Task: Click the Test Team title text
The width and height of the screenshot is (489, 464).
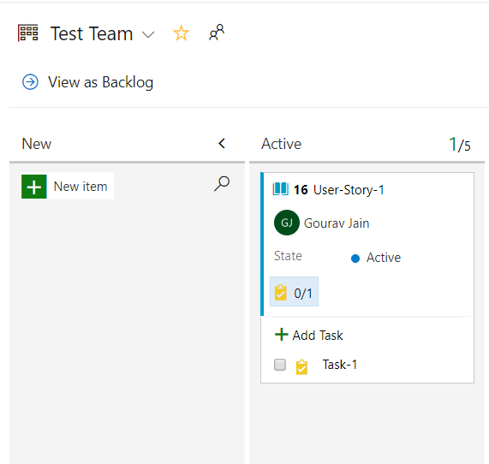Action: pyautogui.click(x=92, y=33)
